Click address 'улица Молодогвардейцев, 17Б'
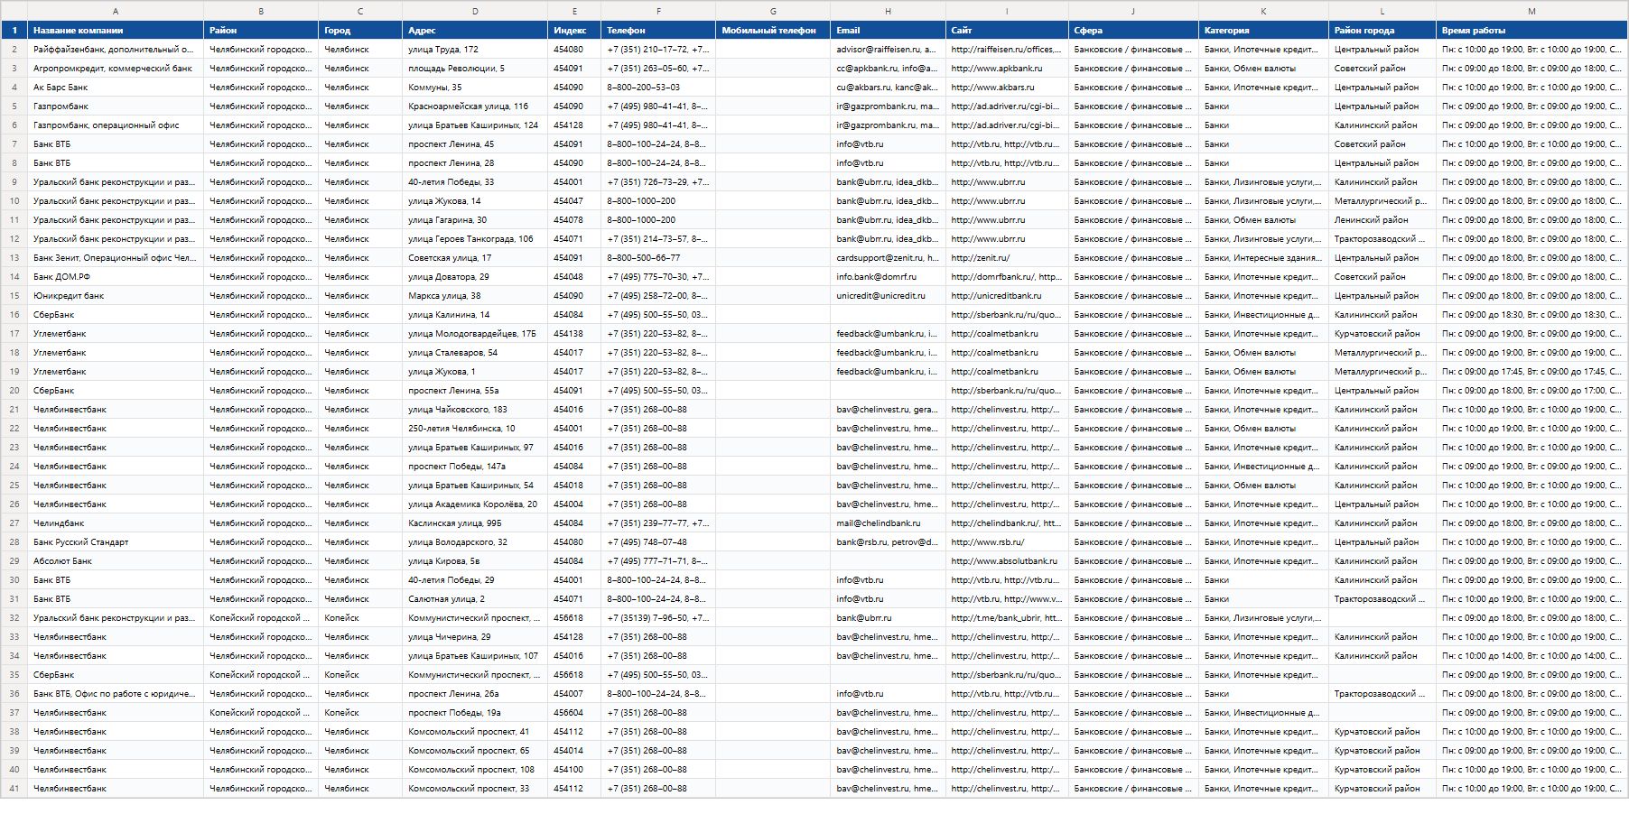This screenshot has width=1629, height=814. pyautogui.click(x=475, y=334)
